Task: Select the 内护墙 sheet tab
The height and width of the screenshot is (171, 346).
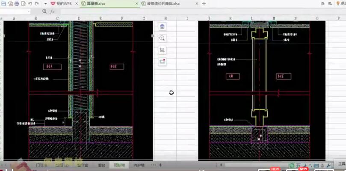Action: point(139,165)
